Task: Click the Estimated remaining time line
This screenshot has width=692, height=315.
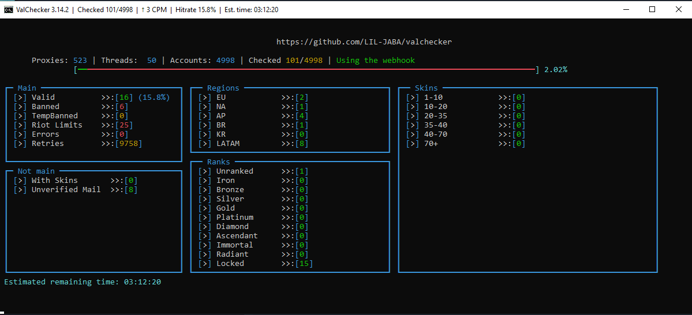Action: coord(83,282)
